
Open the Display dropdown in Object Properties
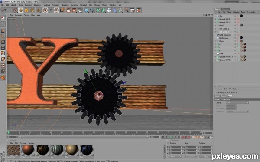pos(237,102)
